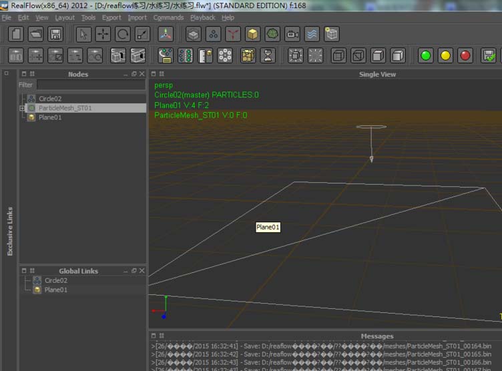Screen dimensions: 502x371
Task: Click the layout icon with scale square
Action: (55, 55)
